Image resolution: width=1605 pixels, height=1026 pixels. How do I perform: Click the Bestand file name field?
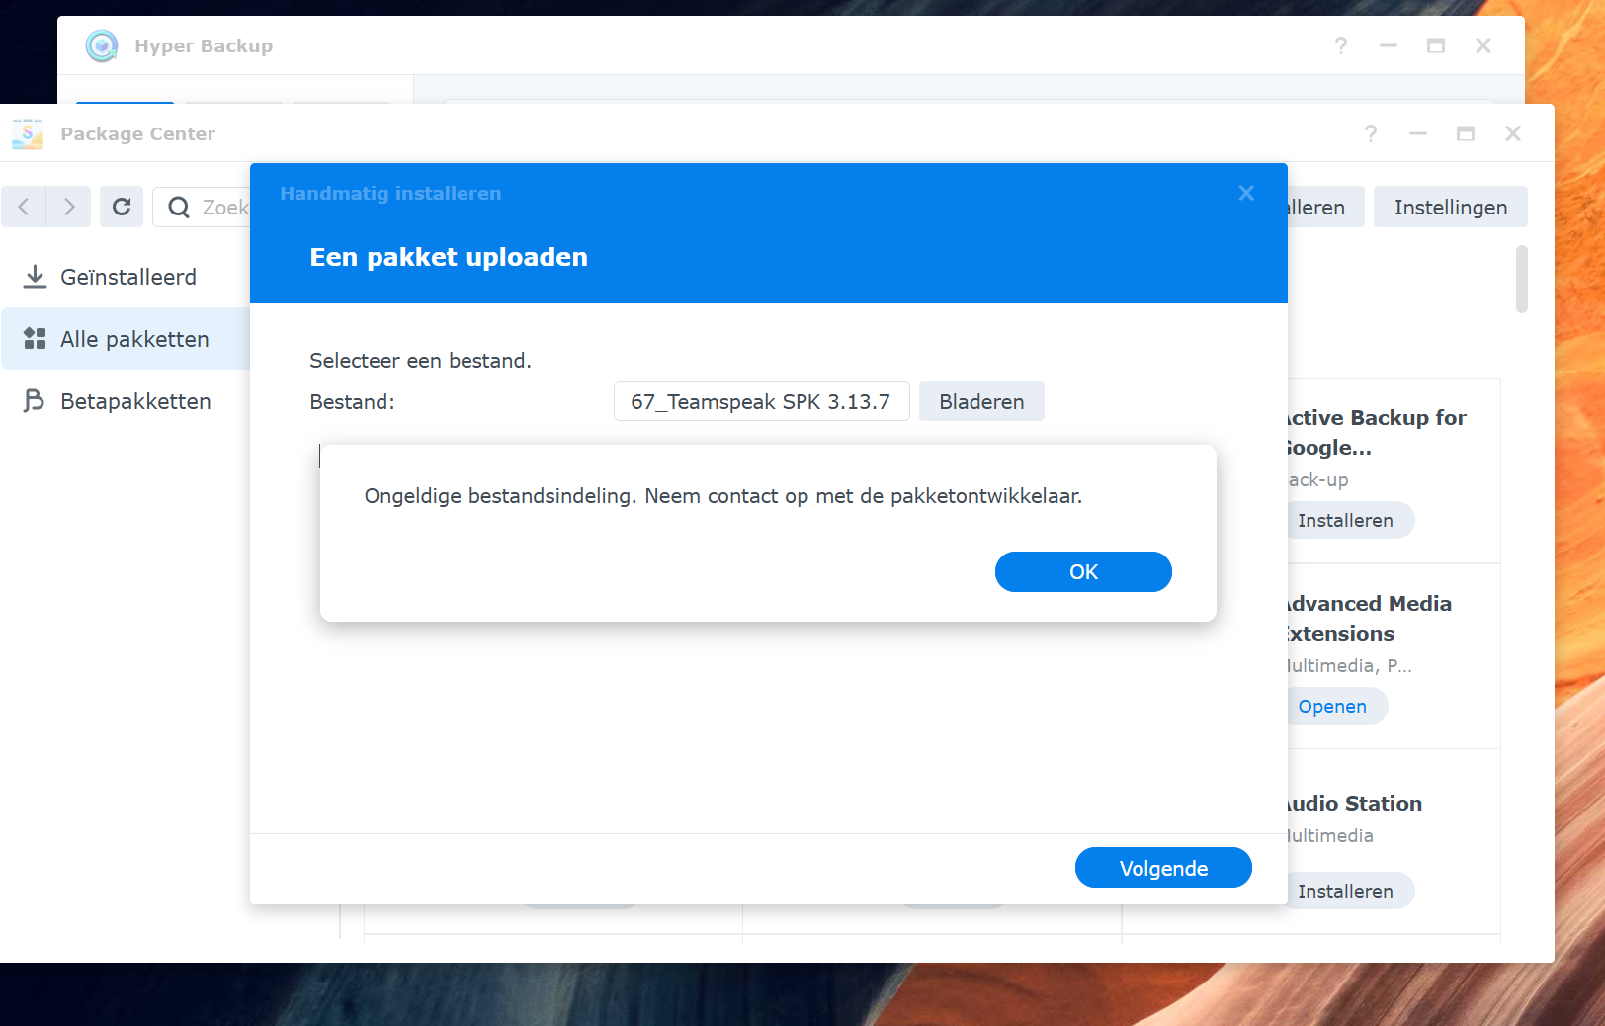click(761, 401)
